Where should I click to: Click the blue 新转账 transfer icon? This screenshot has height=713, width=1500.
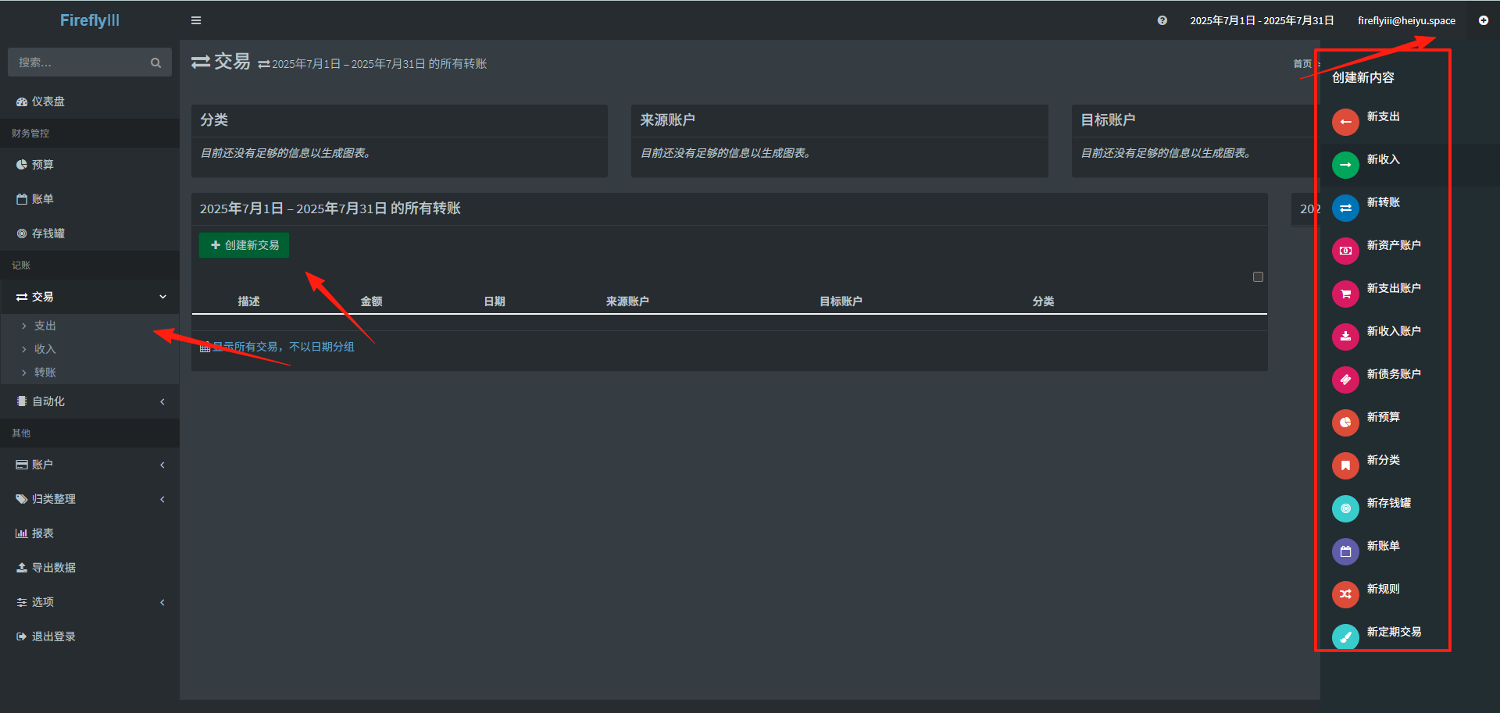click(1345, 208)
